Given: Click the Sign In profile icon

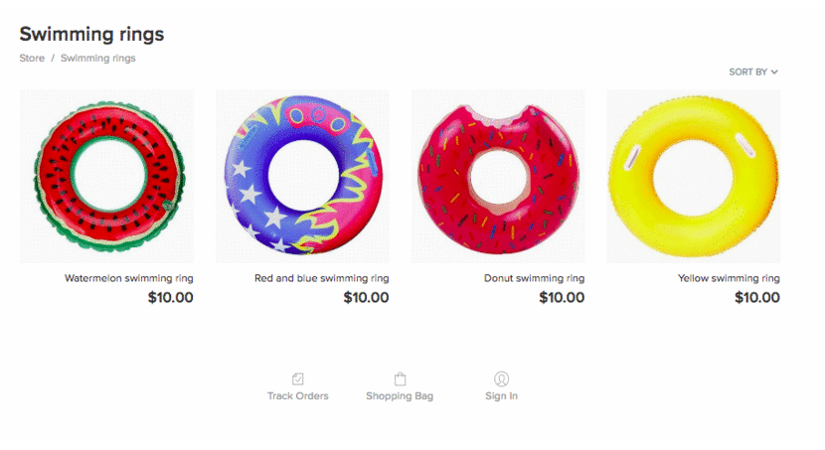Looking at the screenshot, I should coord(501,378).
